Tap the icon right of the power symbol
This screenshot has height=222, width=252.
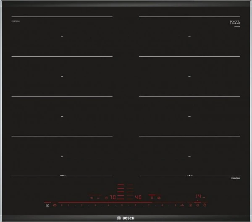[55, 205]
